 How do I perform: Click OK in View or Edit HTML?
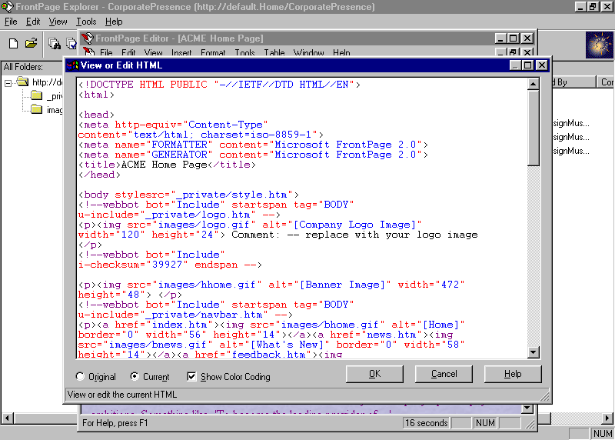coord(374,374)
